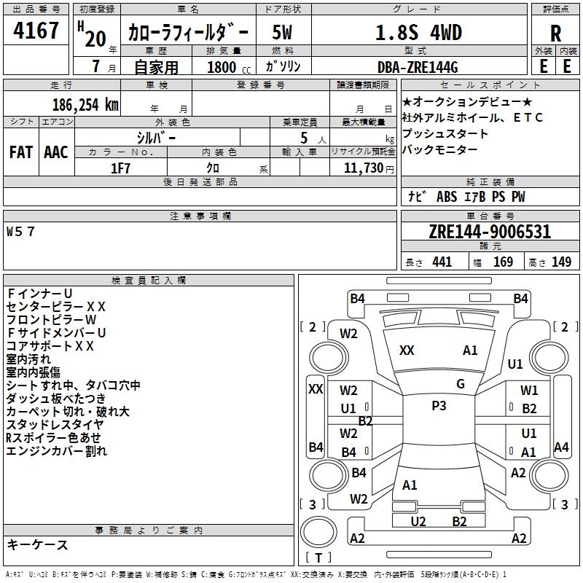Click the P3 mark on the roof
The height and width of the screenshot is (583, 583).
coord(439,406)
